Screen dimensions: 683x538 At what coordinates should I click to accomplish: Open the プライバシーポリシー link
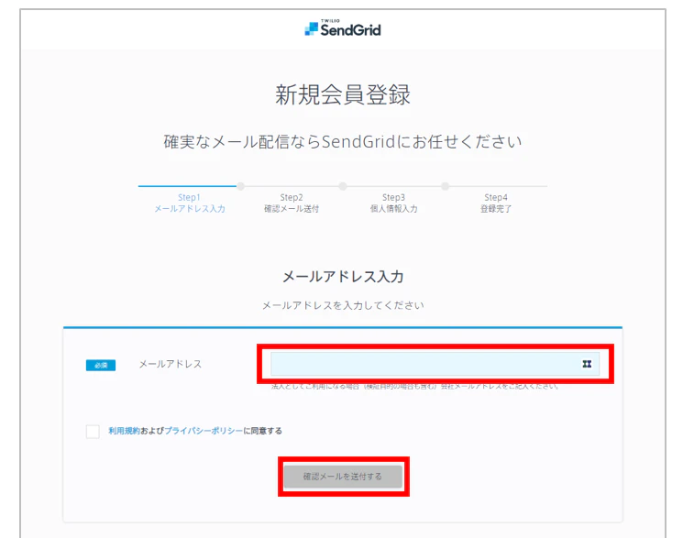tap(204, 431)
